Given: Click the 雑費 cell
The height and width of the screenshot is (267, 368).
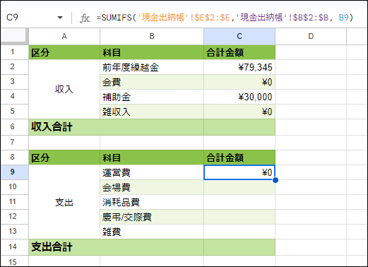Looking at the screenshot, I should 152,232.
